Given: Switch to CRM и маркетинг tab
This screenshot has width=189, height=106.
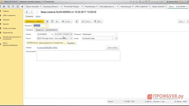Looking at the screenshot, I should point(141,6).
